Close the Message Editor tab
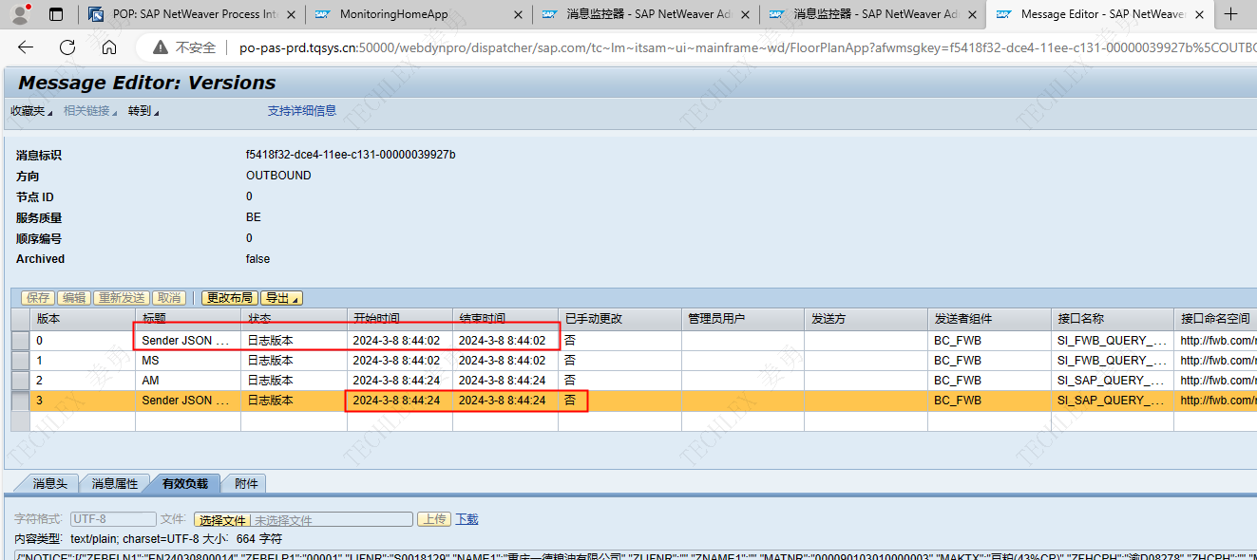The width and height of the screenshot is (1257, 560). (x=1199, y=14)
